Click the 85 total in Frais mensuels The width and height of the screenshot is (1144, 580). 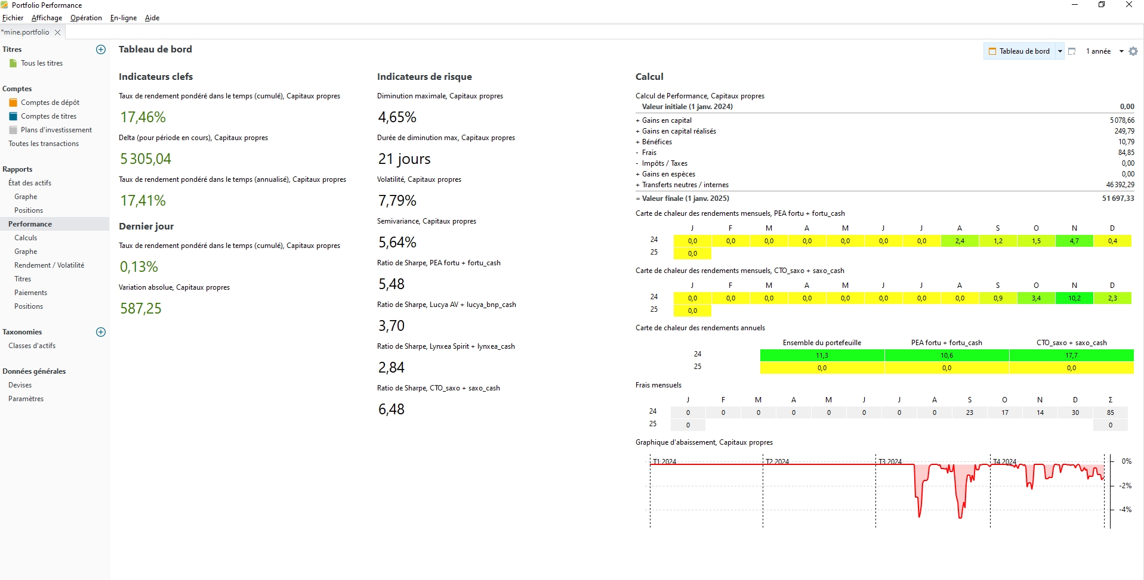pyautogui.click(x=1110, y=412)
